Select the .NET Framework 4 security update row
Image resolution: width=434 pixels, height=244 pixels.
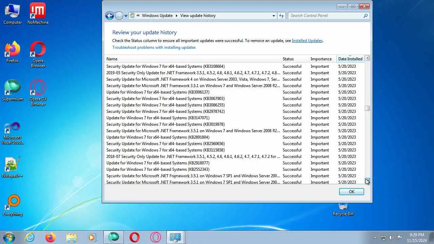click(x=234, y=79)
